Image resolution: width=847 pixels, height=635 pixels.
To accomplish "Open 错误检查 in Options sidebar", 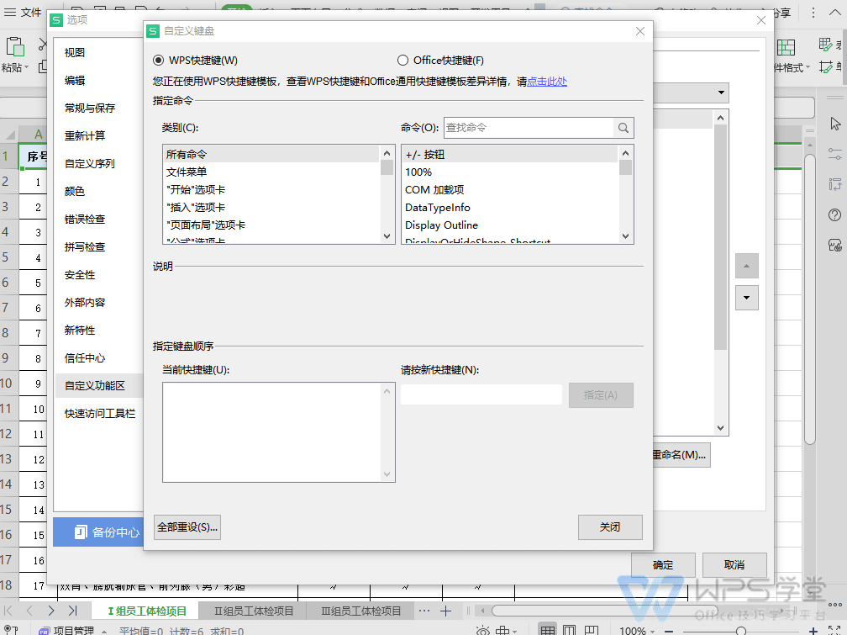I will click(x=85, y=219).
